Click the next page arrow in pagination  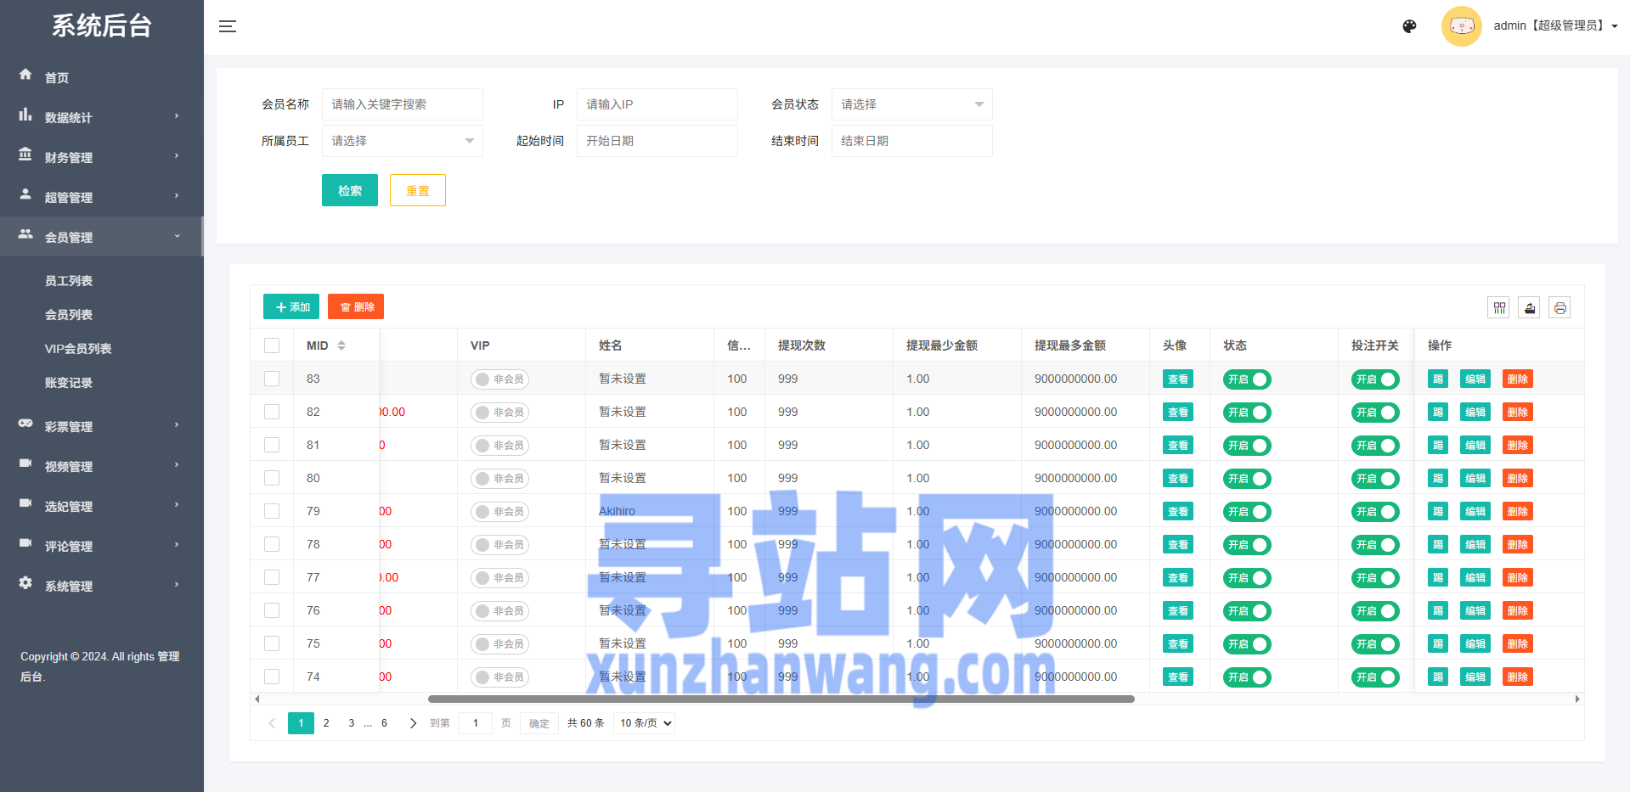point(413,723)
